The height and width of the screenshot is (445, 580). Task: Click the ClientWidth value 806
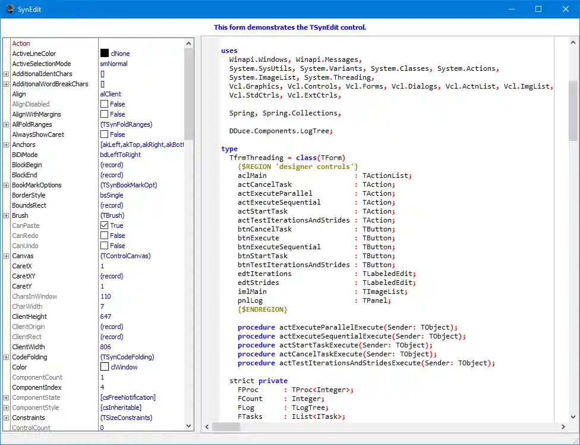(x=105, y=347)
